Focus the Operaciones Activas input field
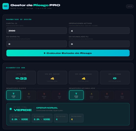 pos(99,31)
